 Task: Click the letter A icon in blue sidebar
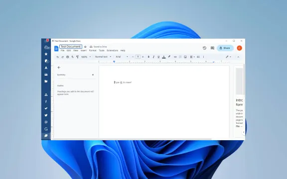[46, 68]
